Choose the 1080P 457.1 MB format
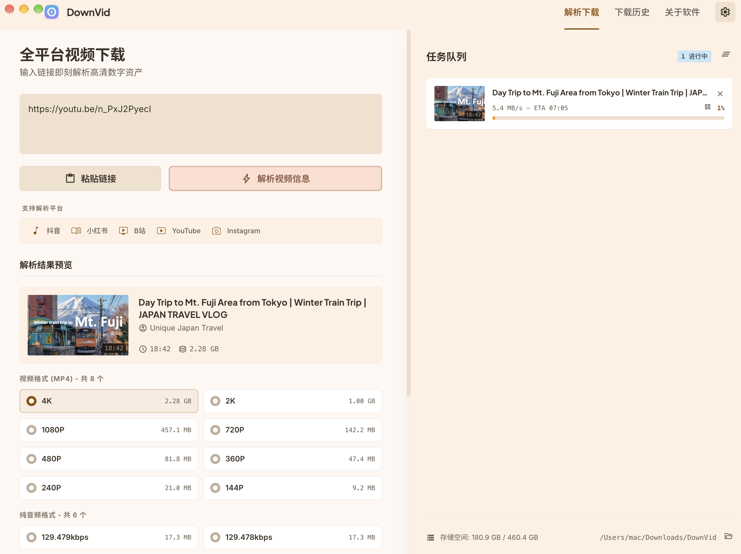 (109, 430)
